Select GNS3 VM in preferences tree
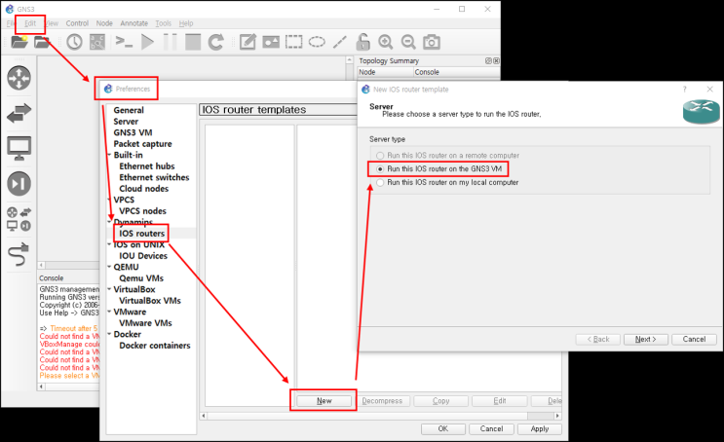This screenshot has height=442, width=724. (133, 132)
